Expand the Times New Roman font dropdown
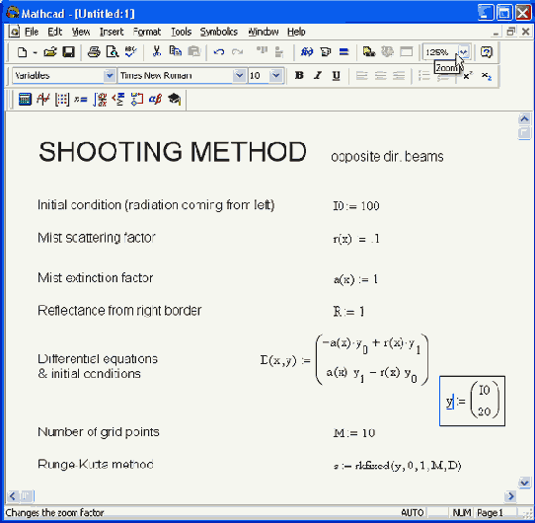535x523 pixels. (x=240, y=75)
